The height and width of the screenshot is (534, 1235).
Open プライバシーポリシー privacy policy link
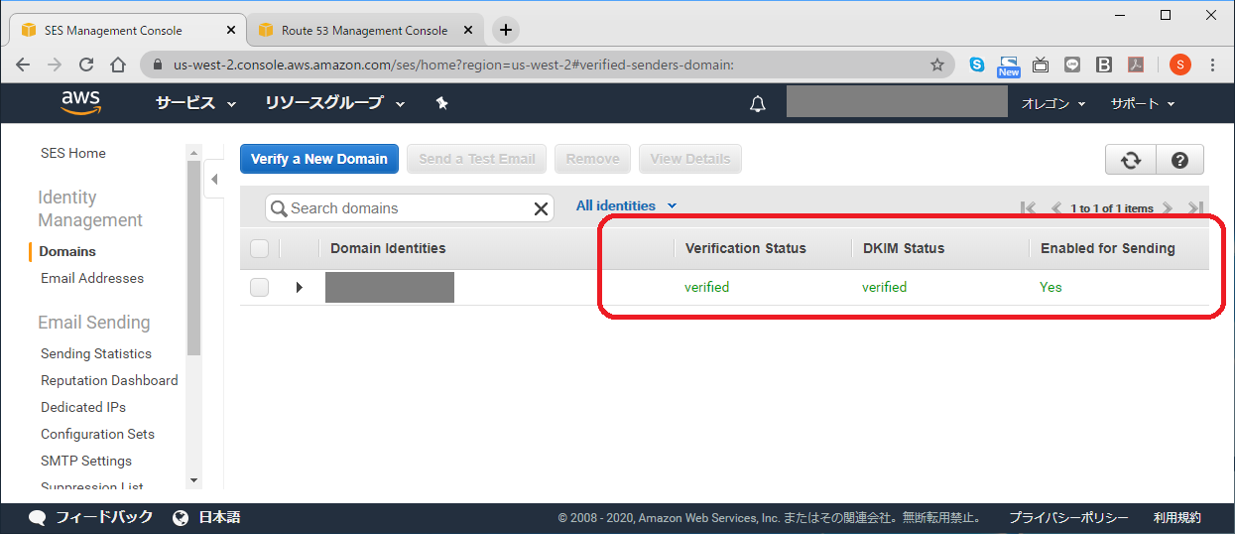[x=1068, y=517]
